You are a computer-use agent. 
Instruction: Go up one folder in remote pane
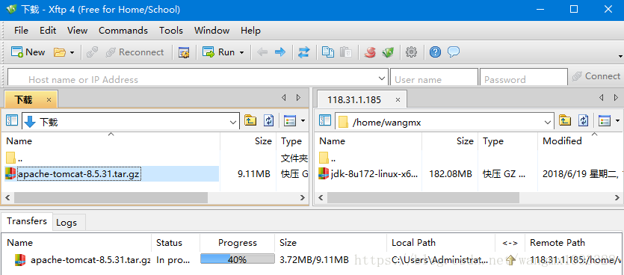click(565, 121)
